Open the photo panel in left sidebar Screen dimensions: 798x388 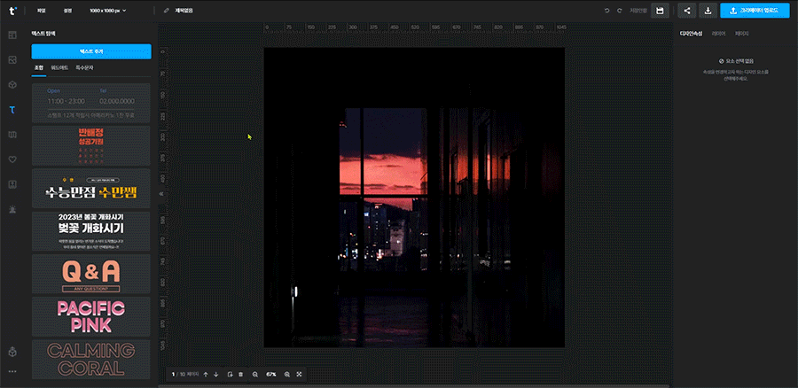click(x=12, y=60)
